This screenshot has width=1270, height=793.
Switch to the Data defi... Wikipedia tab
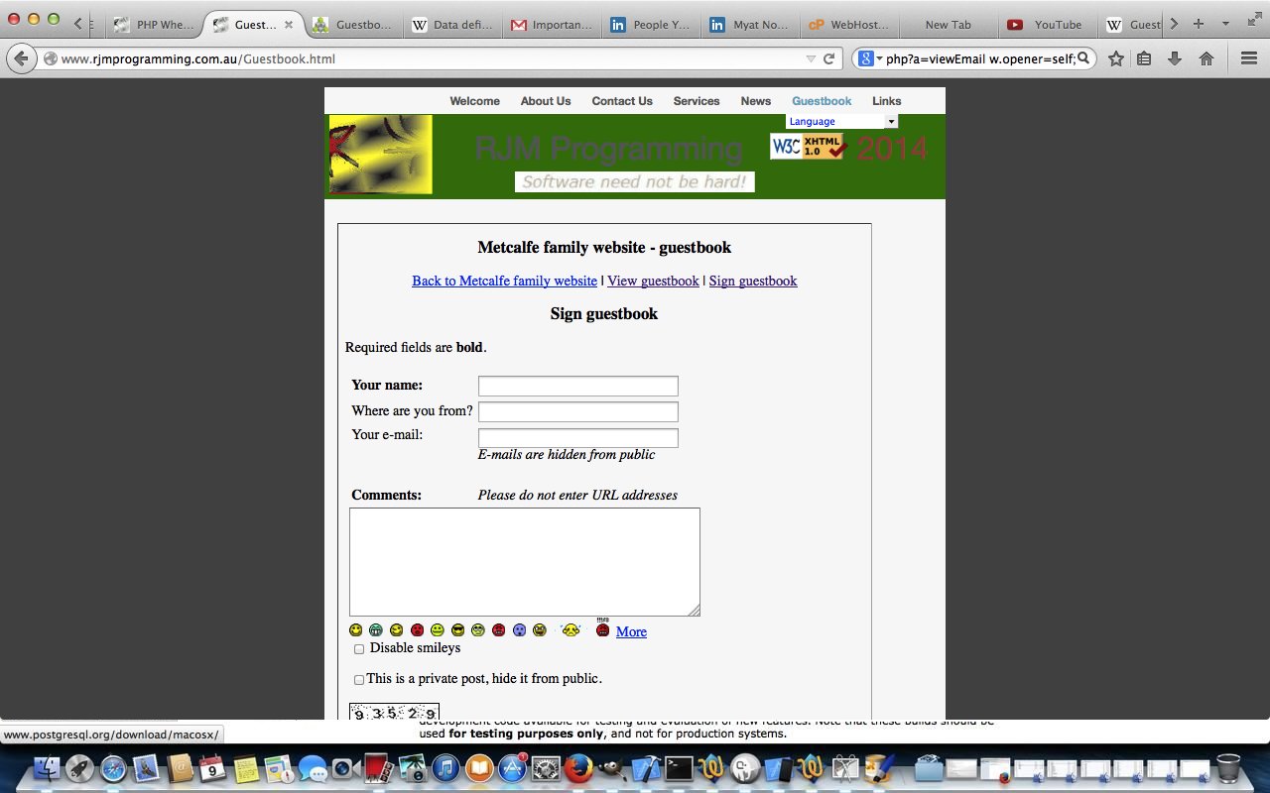(452, 25)
